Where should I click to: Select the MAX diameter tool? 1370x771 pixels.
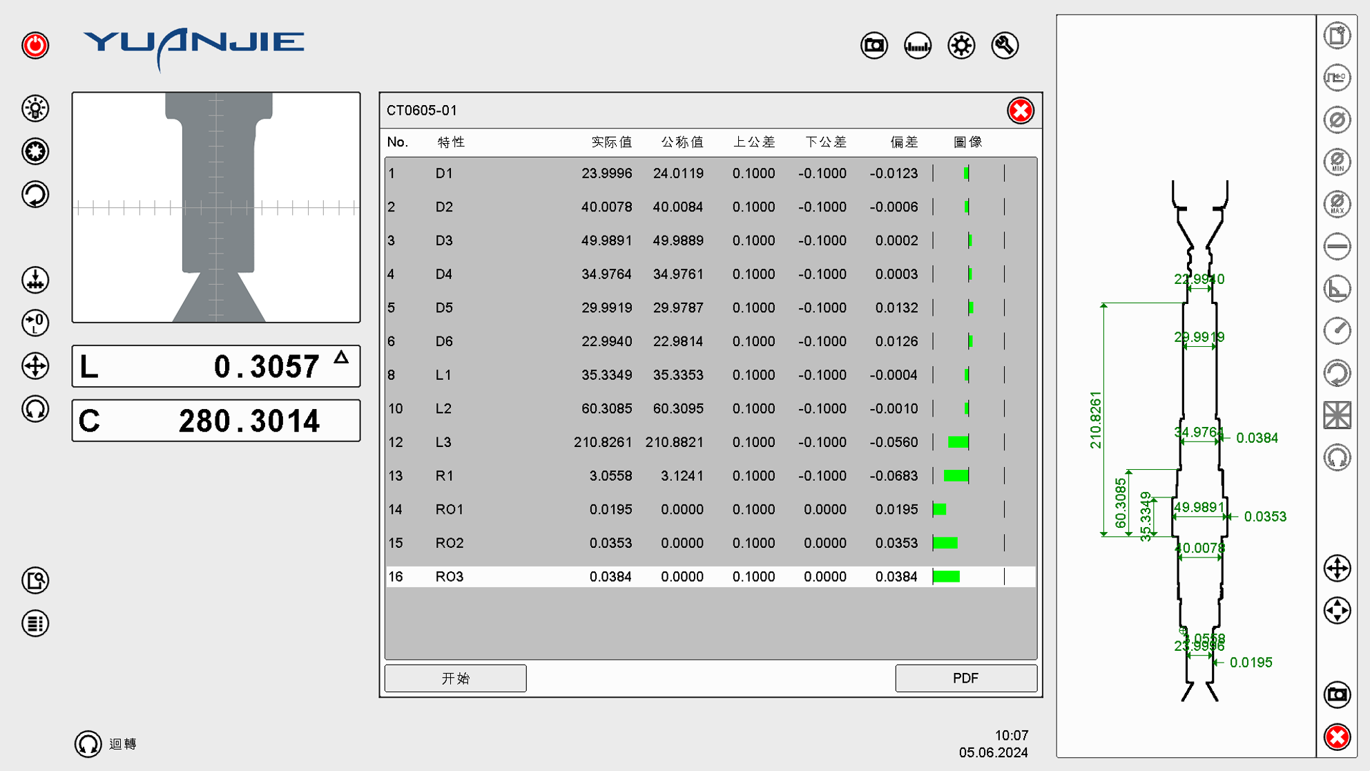click(x=1337, y=204)
